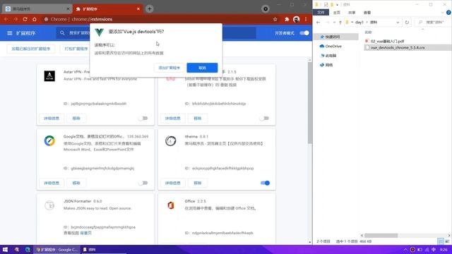Click the Google Docs offline extension icon
This screenshot has width=452, height=254.
(49, 141)
